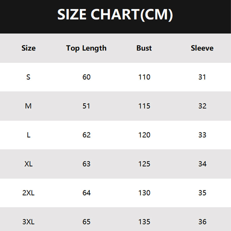Select the L size row label
This screenshot has width=231, height=231.
pyautogui.click(x=28, y=135)
